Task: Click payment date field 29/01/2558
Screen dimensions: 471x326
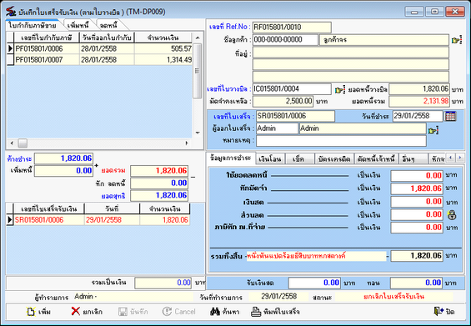Action: tap(418, 116)
